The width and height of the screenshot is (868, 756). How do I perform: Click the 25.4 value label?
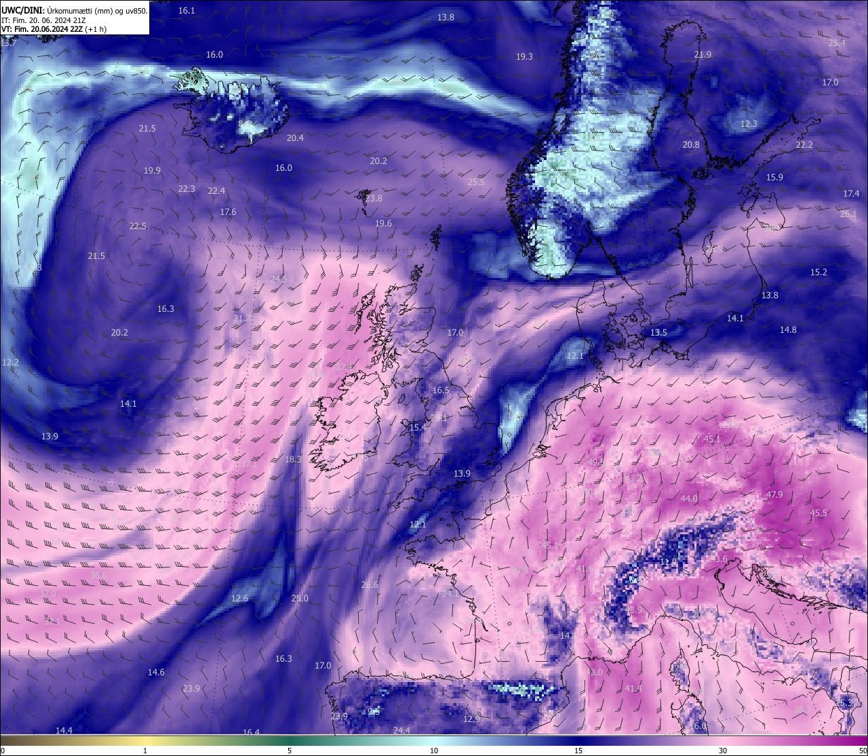(x=837, y=43)
